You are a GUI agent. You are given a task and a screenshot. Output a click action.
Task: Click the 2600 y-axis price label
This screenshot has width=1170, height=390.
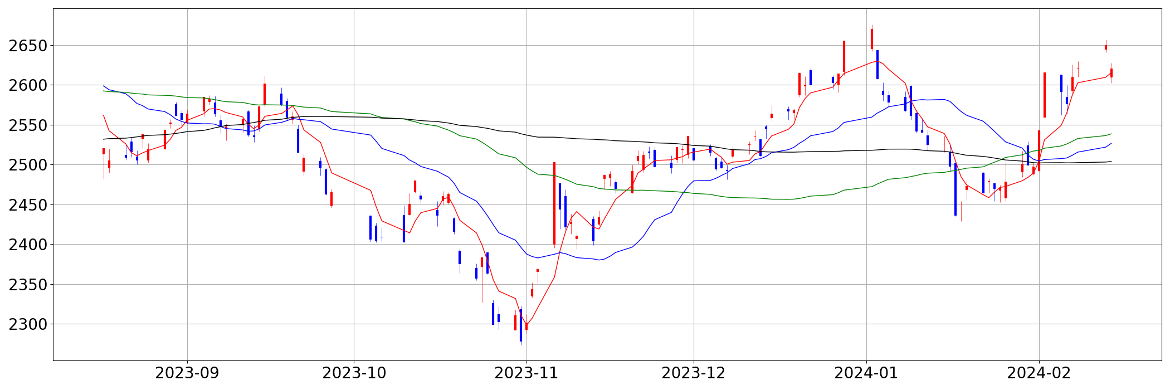tap(27, 85)
